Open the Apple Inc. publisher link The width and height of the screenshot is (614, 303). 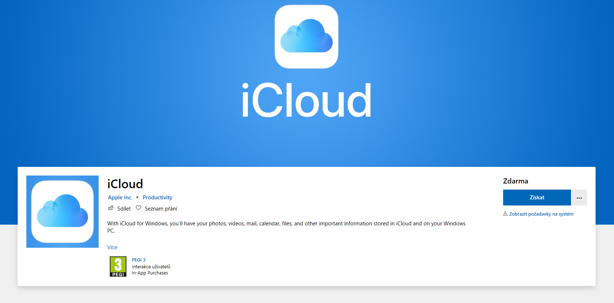(x=120, y=198)
